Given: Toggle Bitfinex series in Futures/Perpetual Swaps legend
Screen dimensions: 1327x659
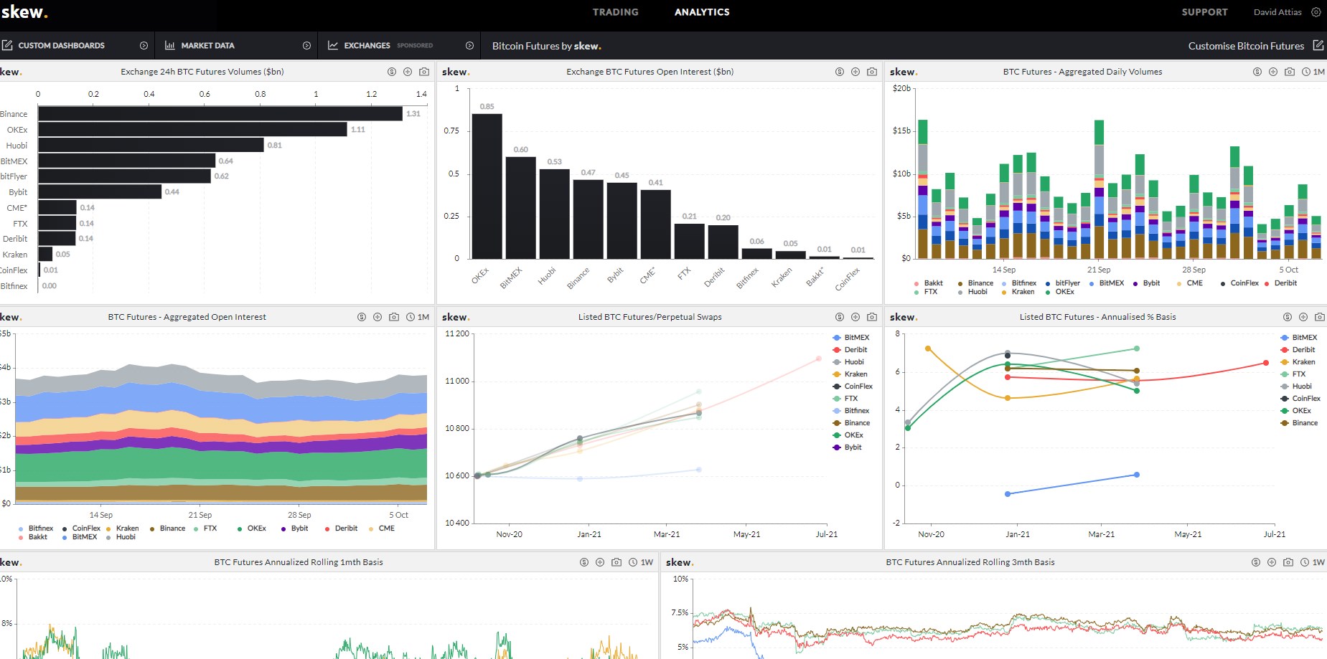Looking at the screenshot, I should click(851, 411).
